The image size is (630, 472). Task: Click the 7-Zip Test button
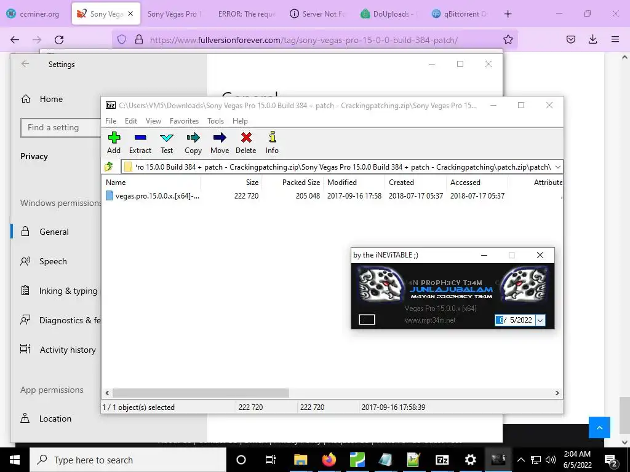click(x=167, y=143)
